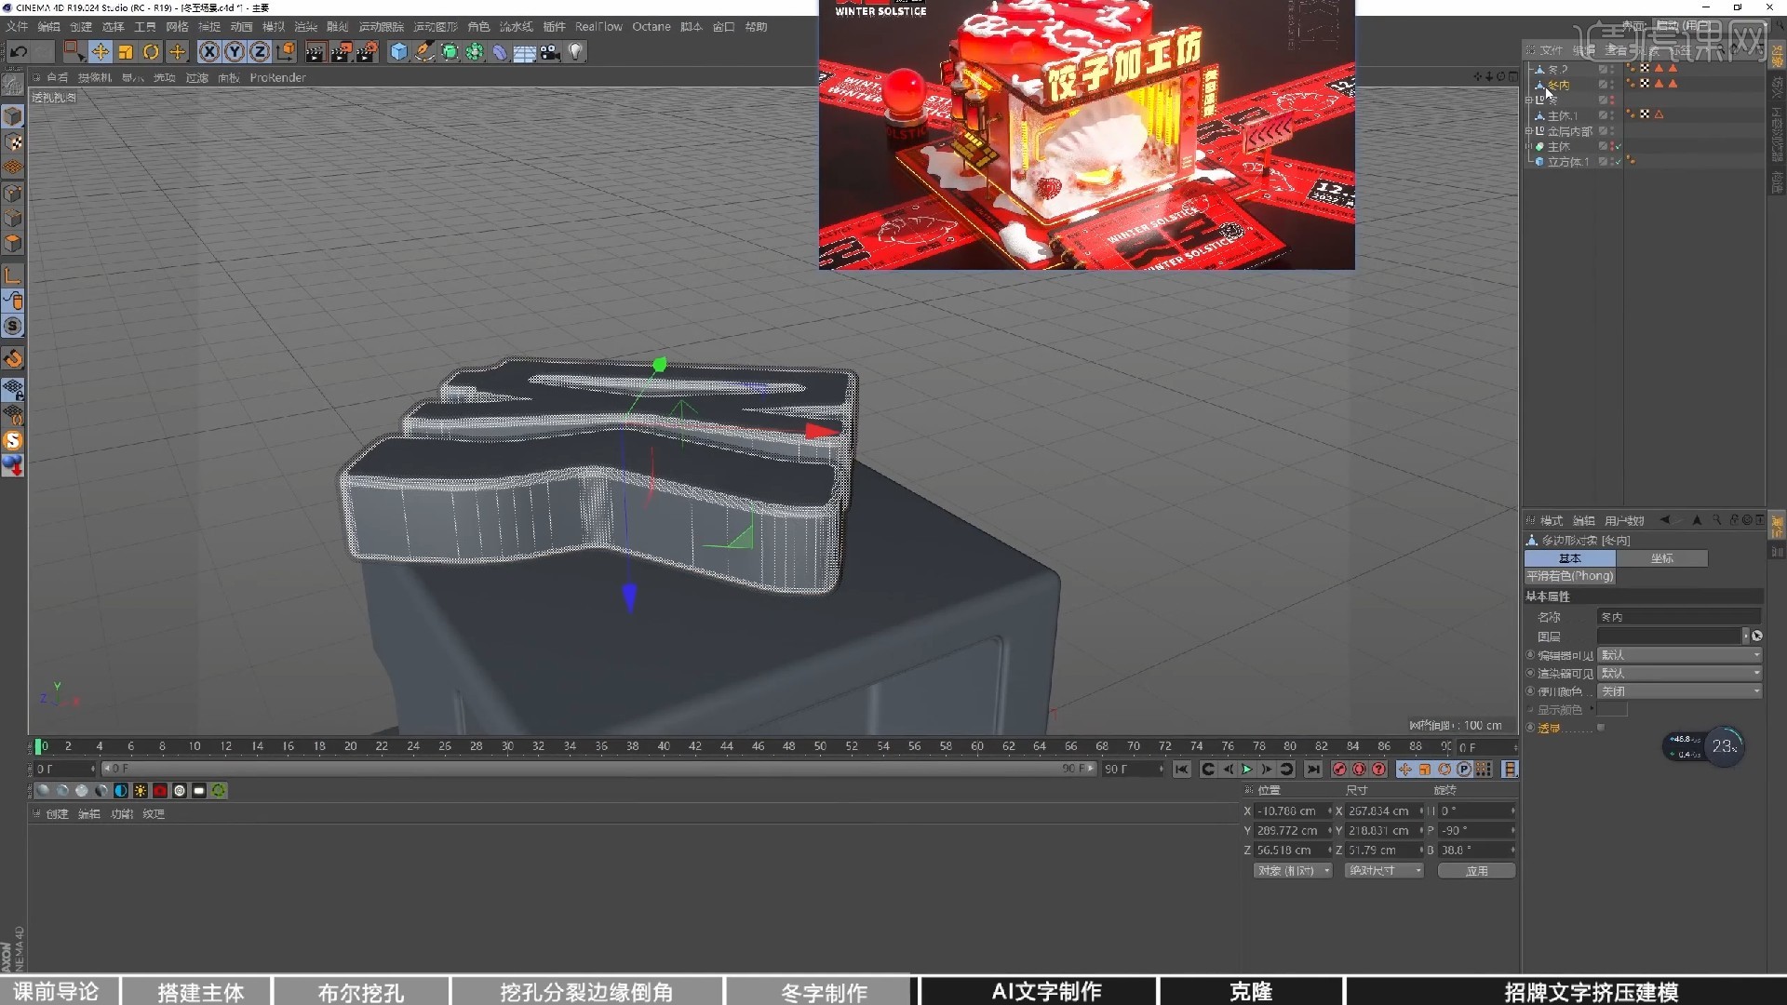Open the 渲染器可见 dropdown
The height and width of the screenshot is (1005, 1787).
pos(1680,673)
